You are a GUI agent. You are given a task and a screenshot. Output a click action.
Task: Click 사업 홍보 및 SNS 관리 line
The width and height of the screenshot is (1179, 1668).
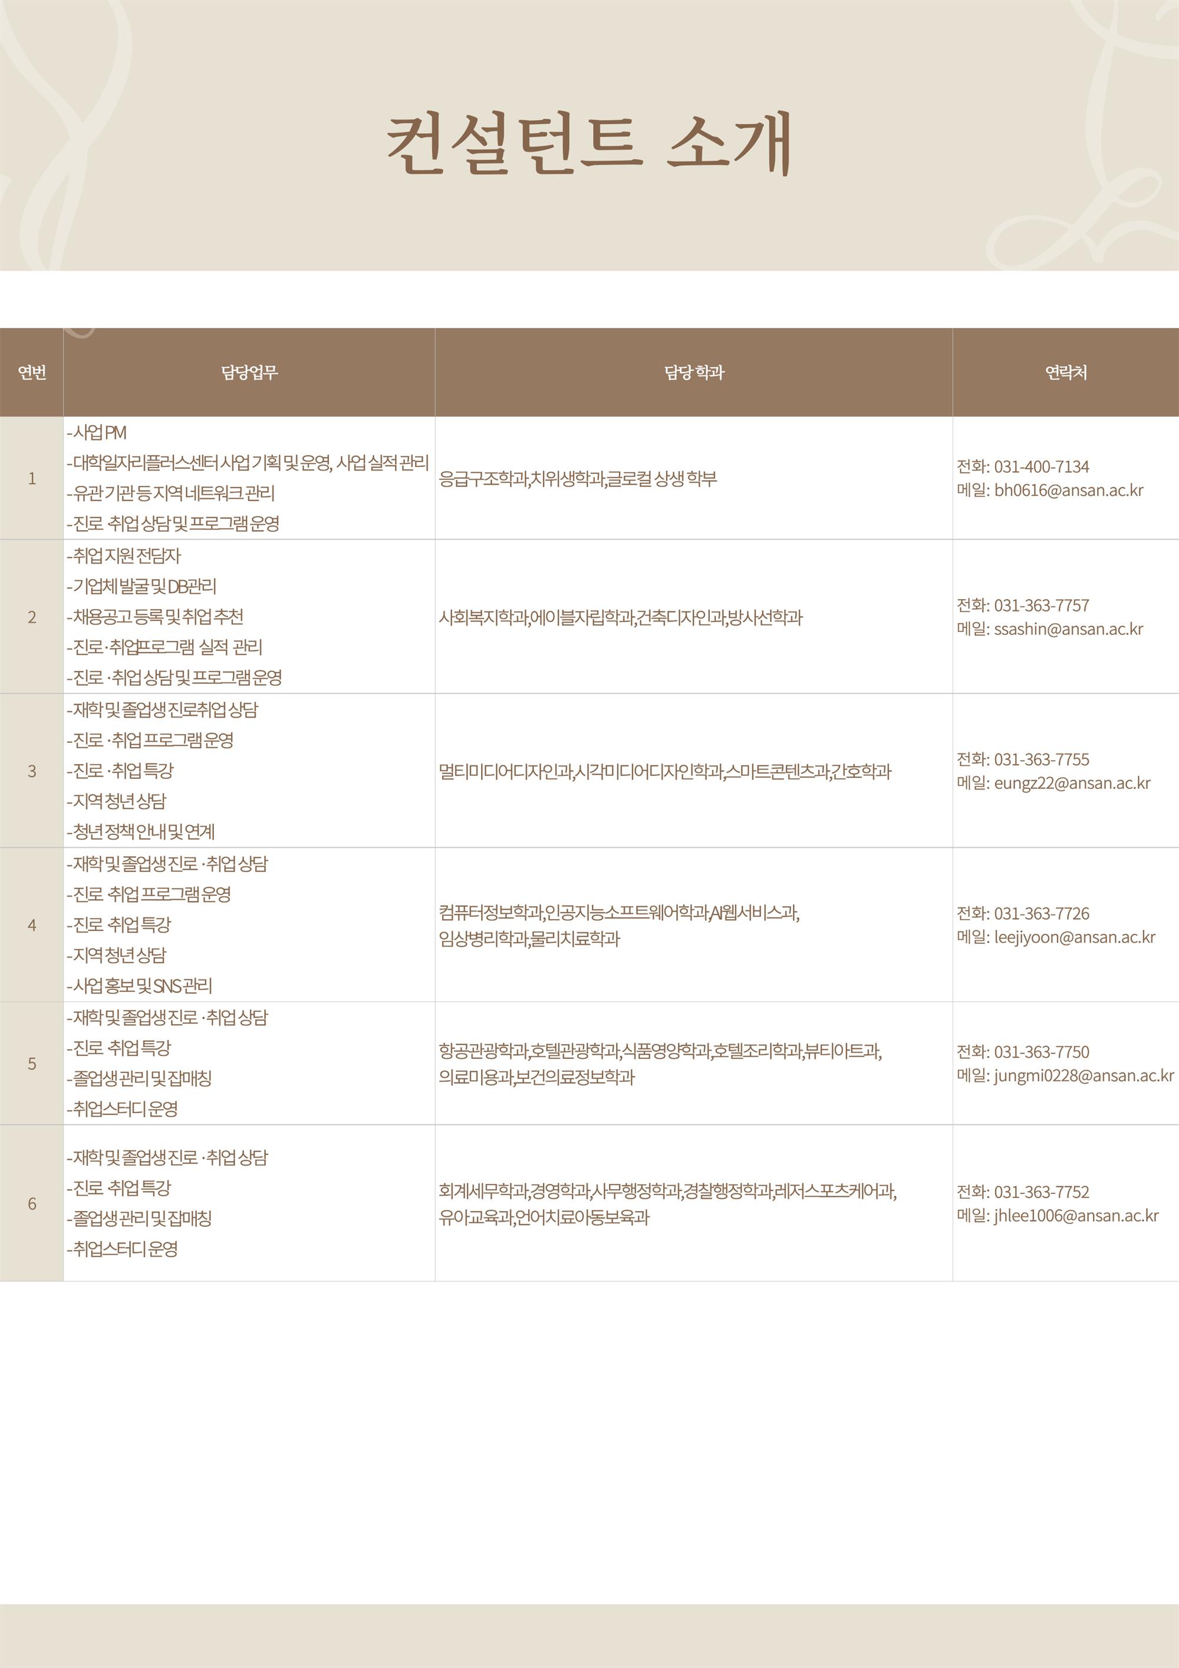pyautogui.click(x=140, y=986)
